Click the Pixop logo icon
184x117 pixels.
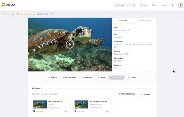[x=3, y=5]
